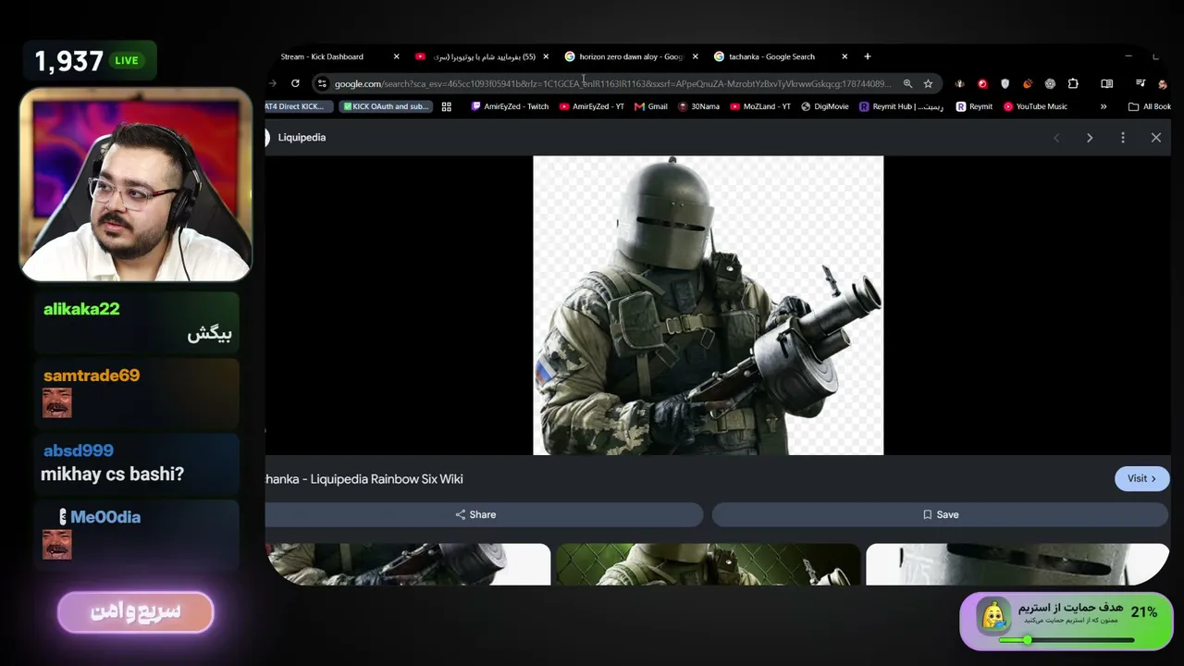Click chat message 'mikhay cs bashi?'
This screenshot has width=1184, height=666.
point(112,474)
